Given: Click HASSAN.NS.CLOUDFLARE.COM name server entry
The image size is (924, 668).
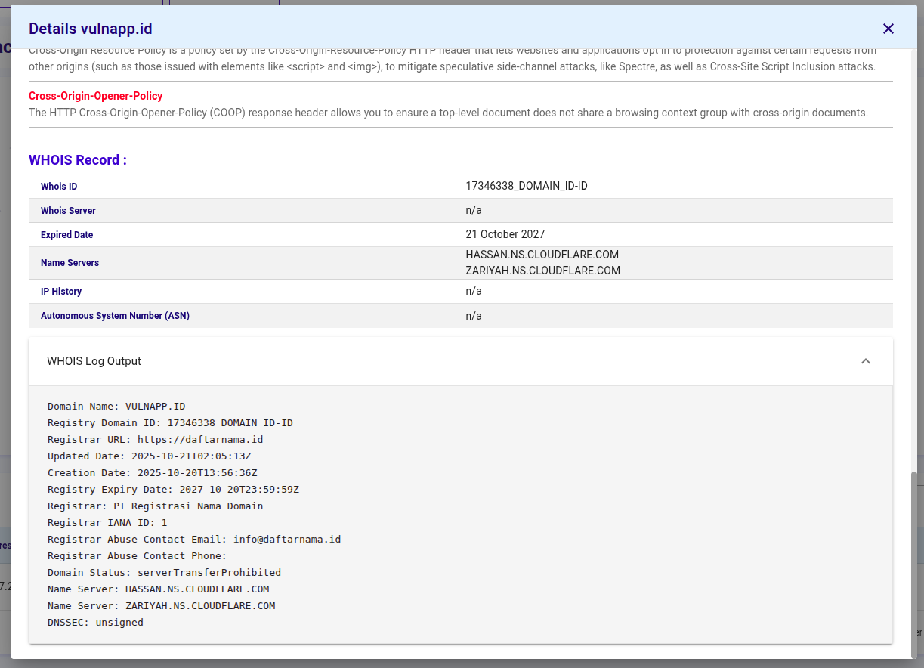Looking at the screenshot, I should (x=542, y=255).
